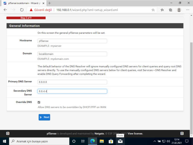This screenshot has width=193, height=145.
Task: Click the browser refresh button
Action: click(22, 10)
